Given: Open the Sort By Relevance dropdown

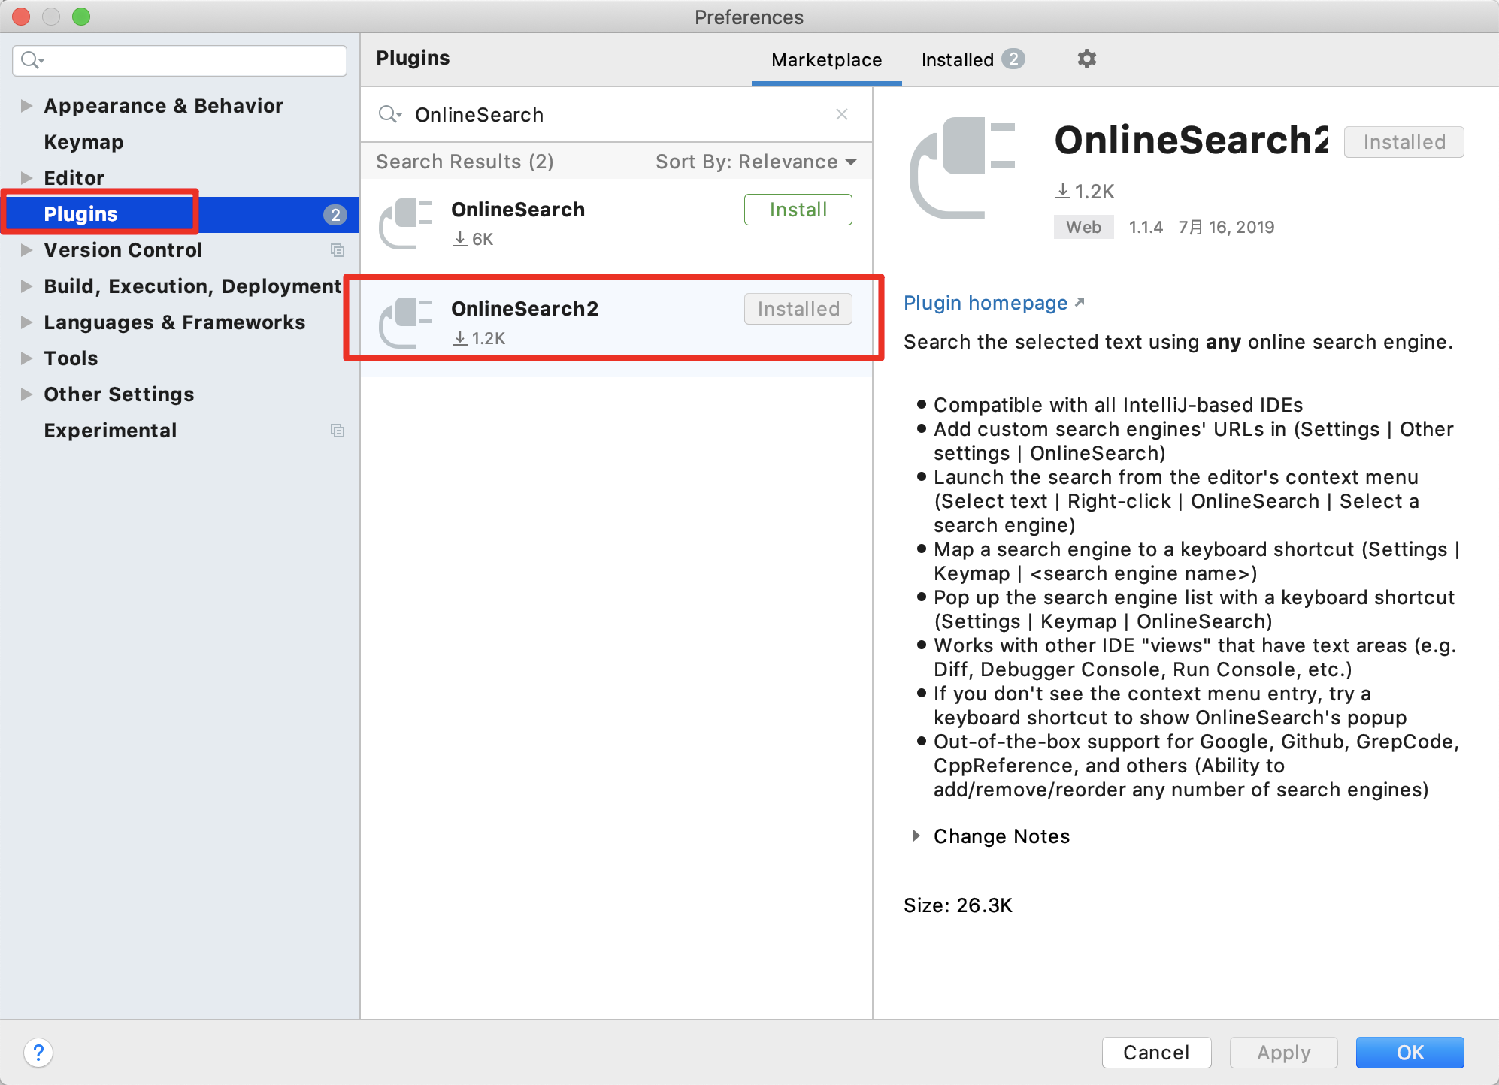Looking at the screenshot, I should (756, 162).
